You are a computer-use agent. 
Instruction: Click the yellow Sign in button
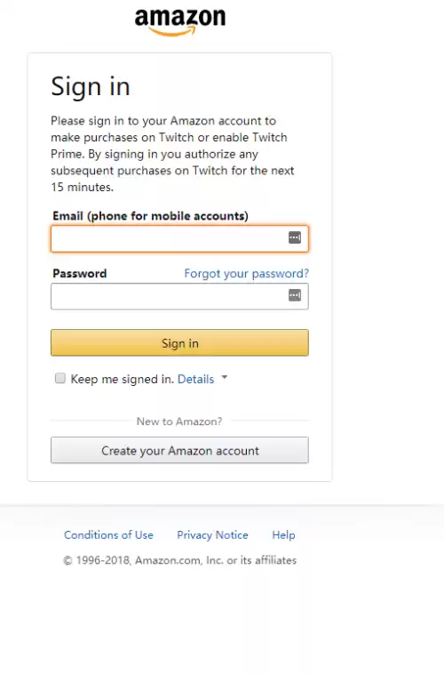(179, 342)
